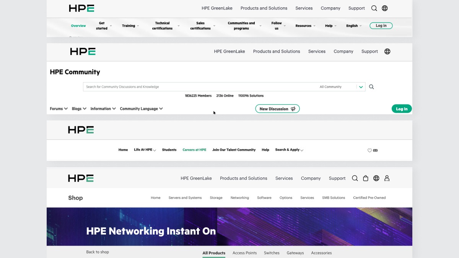
Task: Open the search magnifier in the top navigation
Action: pos(374,8)
